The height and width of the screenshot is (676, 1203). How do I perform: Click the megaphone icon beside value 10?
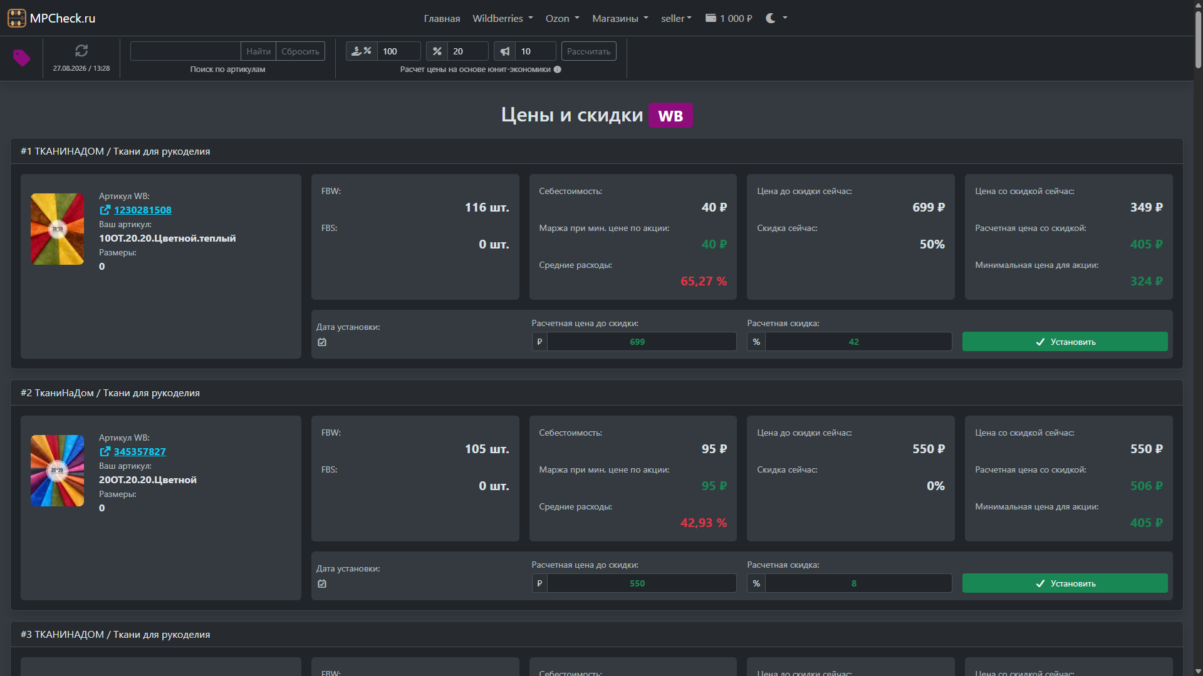coord(505,51)
